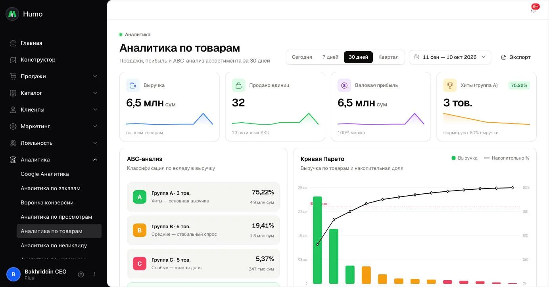
Task: Click the Выручка wallet card icon
Action: coord(133,85)
